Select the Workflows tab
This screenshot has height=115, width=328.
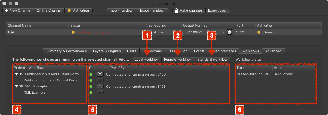[251, 51]
